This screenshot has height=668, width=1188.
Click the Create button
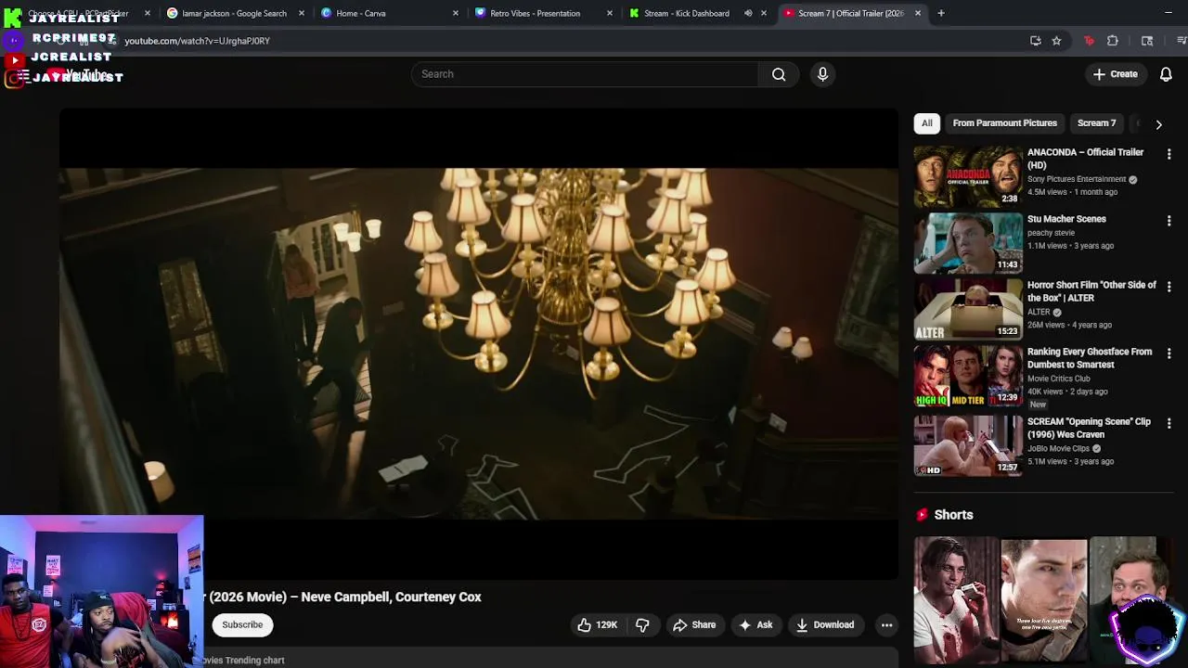[x=1116, y=74]
